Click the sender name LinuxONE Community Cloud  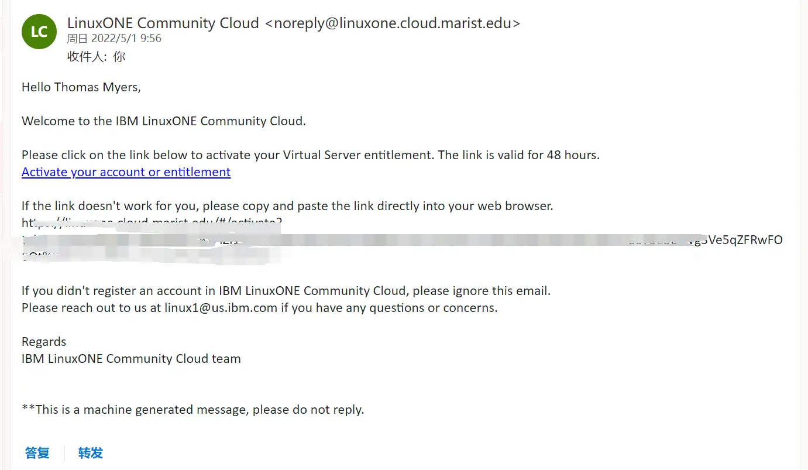point(163,23)
